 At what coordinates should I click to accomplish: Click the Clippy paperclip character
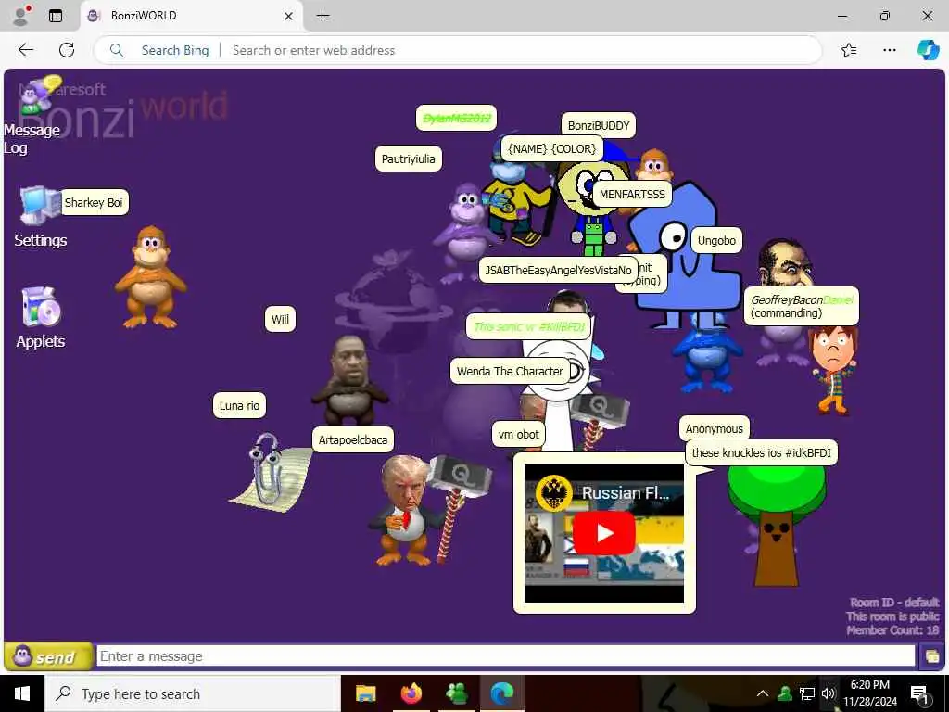tap(271, 472)
